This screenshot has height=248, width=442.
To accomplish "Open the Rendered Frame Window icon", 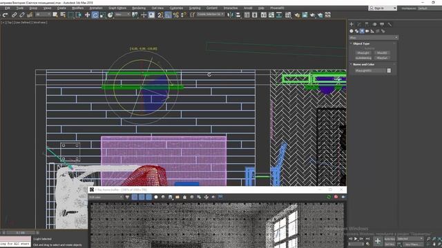I will [x=305, y=14].
